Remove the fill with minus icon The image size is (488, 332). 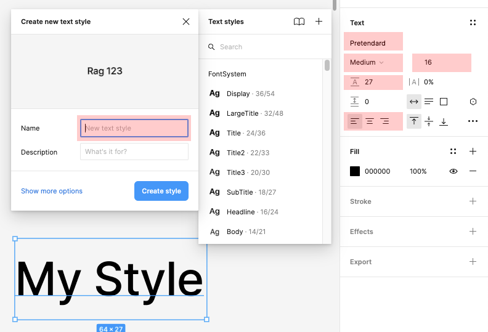click(x=473, y=171)
